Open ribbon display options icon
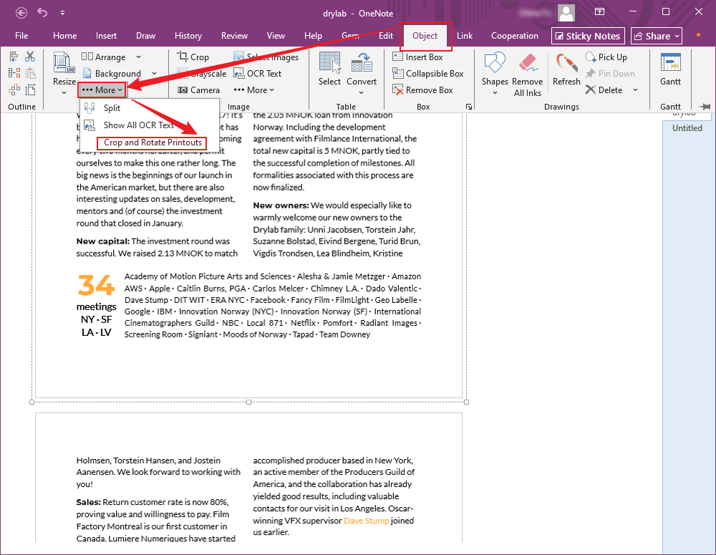The width and height of the screenshot is (716, 555). (x=599, y=12)
